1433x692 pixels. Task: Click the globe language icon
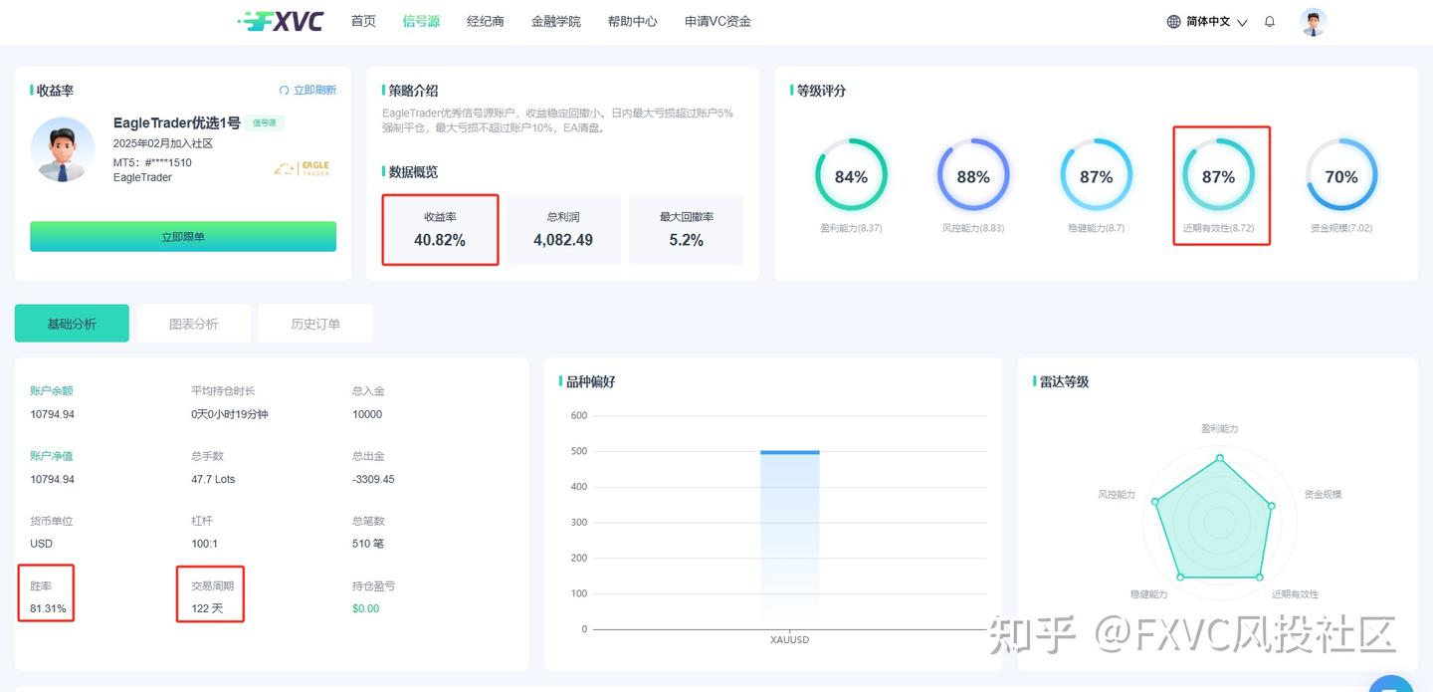click(1174, 21)
